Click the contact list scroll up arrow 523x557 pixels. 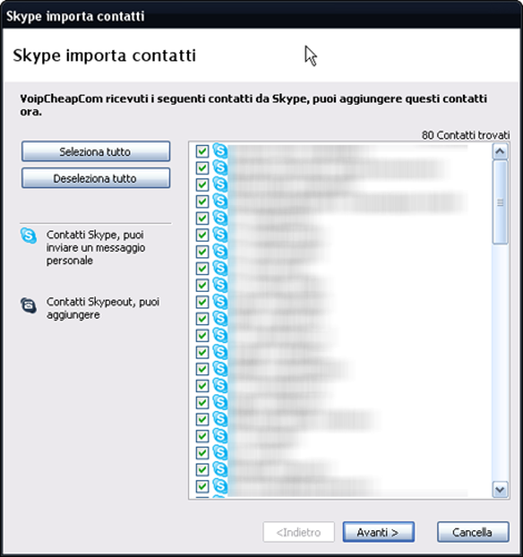(500, 151)
